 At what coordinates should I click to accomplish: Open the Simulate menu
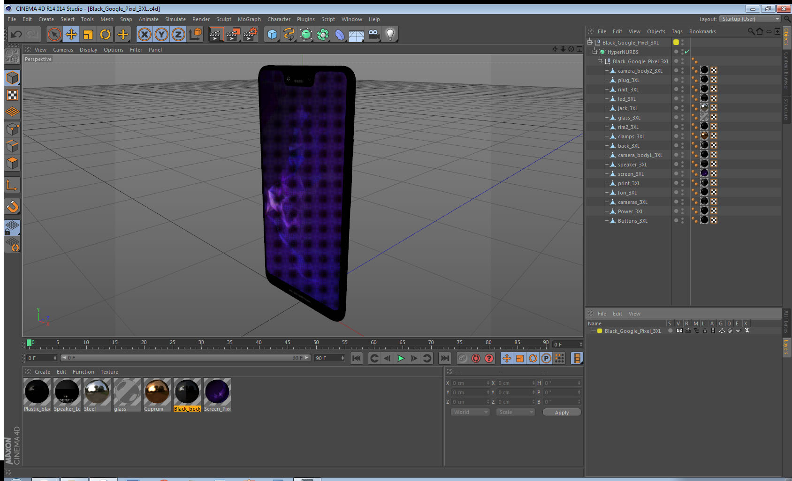175,19
